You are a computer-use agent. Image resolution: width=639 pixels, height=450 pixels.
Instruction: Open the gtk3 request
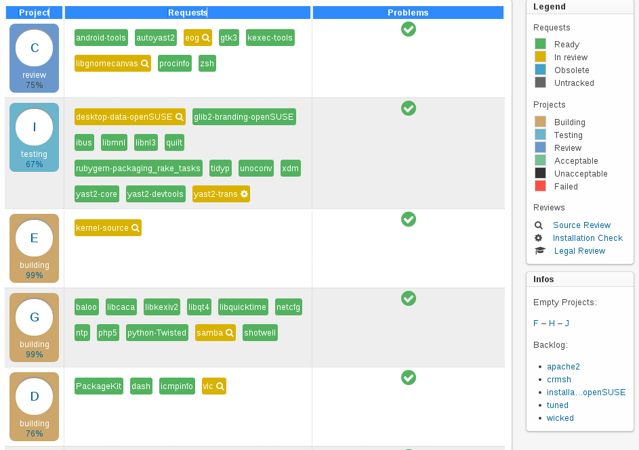pos(228,38)
